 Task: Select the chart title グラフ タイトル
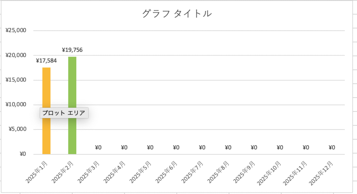(177, 14)
